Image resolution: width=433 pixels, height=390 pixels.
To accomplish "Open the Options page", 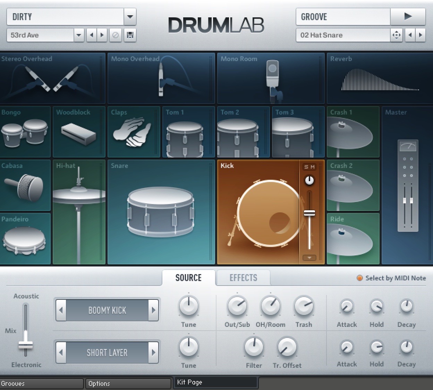I will pyautogui.click(x=128, y=383).
